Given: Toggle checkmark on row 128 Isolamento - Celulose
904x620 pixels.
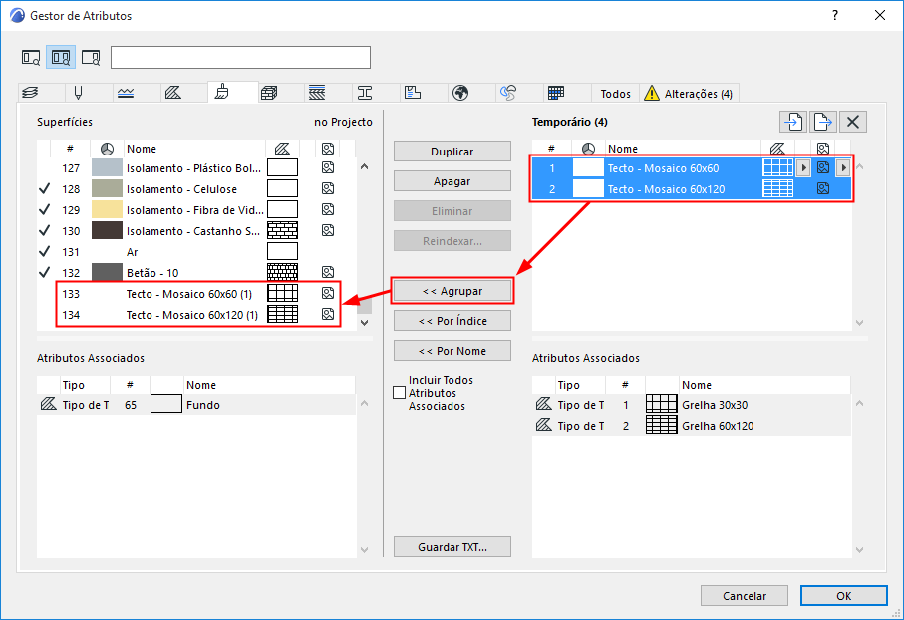Looking at the screenshot, I should [x=45, y=189].
